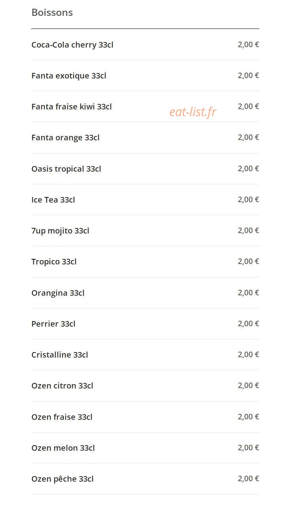Click the Ozen citron 33cl entry
293x507 pixels.
click(x=145, y=386)
